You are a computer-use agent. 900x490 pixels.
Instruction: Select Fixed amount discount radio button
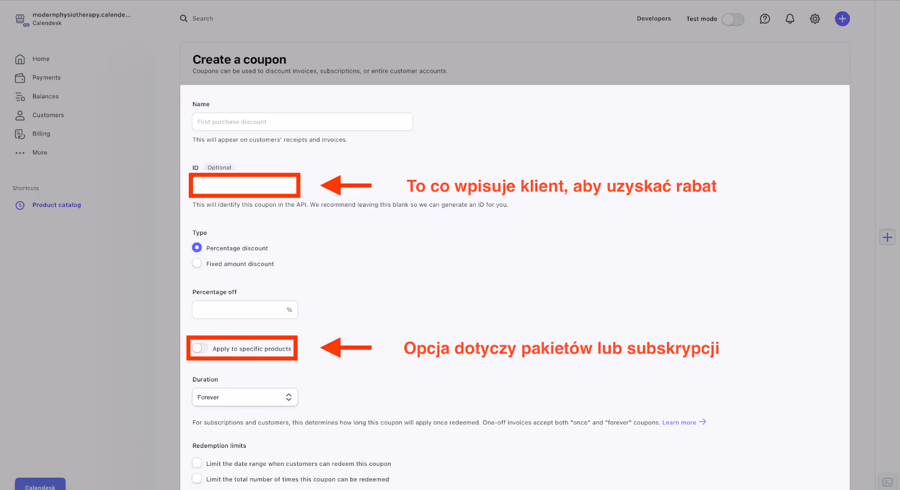click(197, 264)
